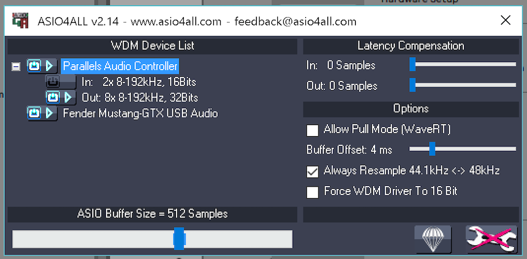Click the Buffer Offset slider handle
This screenshot has width=527, height=259.
pos(432,149)
